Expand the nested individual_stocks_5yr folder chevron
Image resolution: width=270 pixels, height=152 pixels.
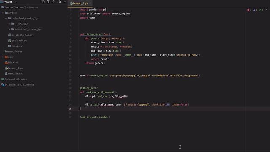click(x=9, y=30)
